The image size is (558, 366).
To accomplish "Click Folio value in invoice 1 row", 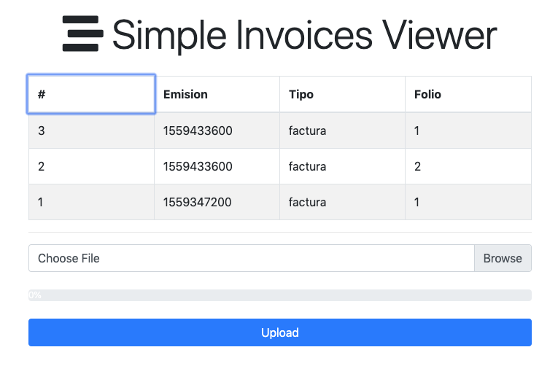I will [x=468, y=202].
